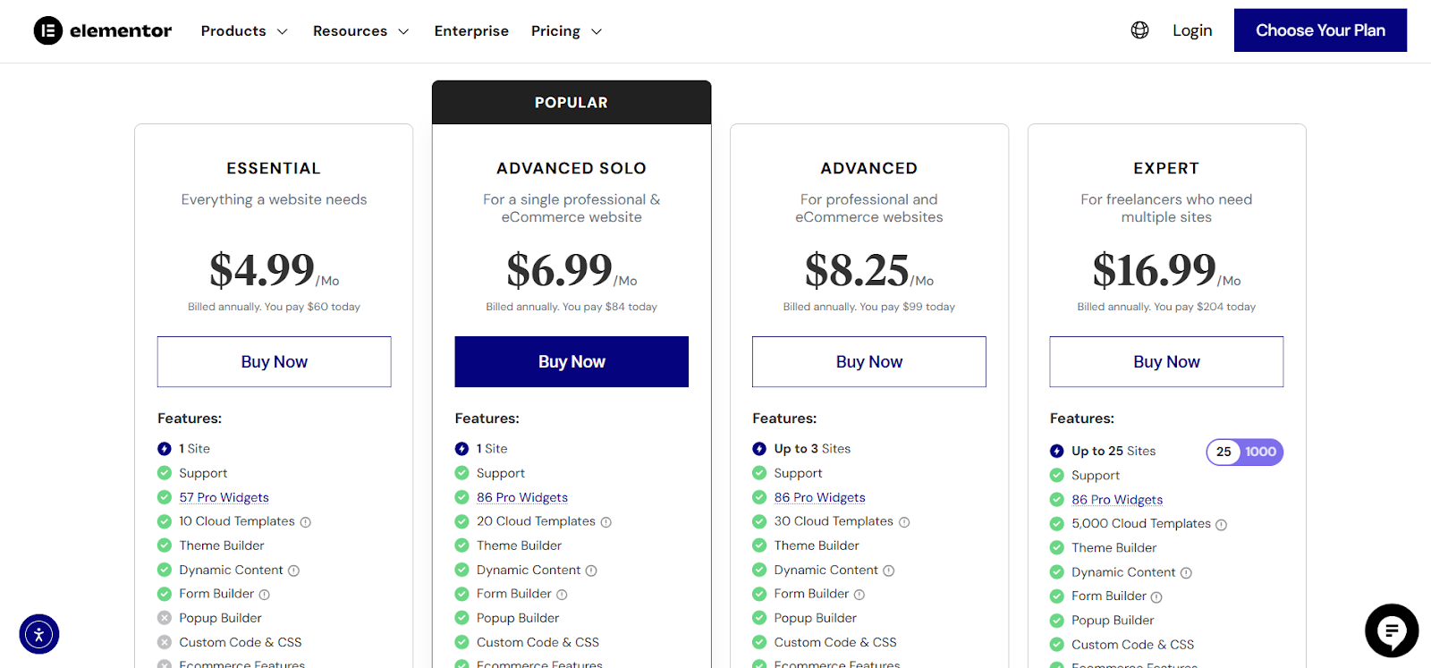
Task: Click Support checkmark icon in Essential plan
Action: click(165, 473)
